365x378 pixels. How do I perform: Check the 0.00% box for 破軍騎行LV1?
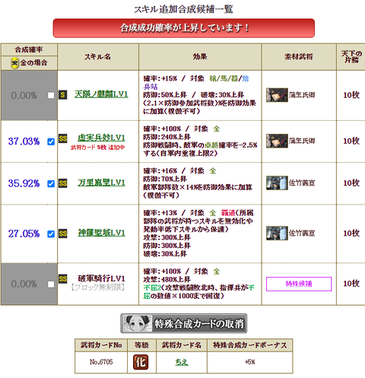click(x=51, y=284)
